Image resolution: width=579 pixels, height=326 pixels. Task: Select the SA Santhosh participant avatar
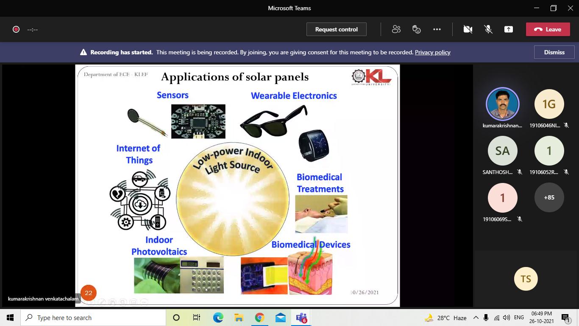point(502,151)
